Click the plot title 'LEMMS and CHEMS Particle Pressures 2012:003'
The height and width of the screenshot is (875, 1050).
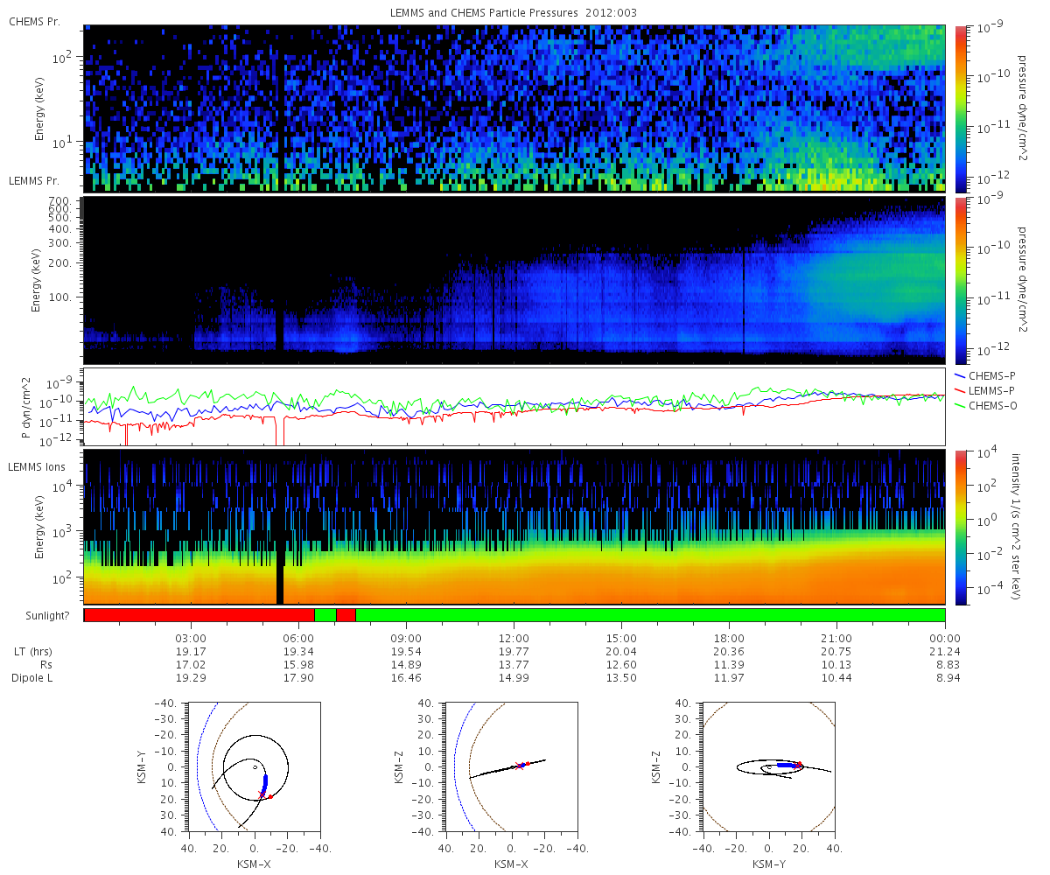click(514, 13)
